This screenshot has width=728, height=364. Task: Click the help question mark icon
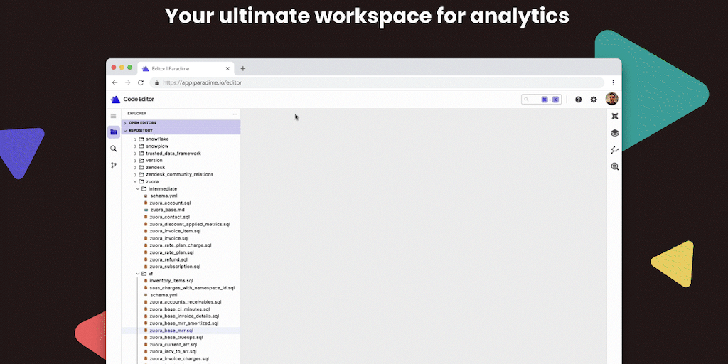point(578,100)
